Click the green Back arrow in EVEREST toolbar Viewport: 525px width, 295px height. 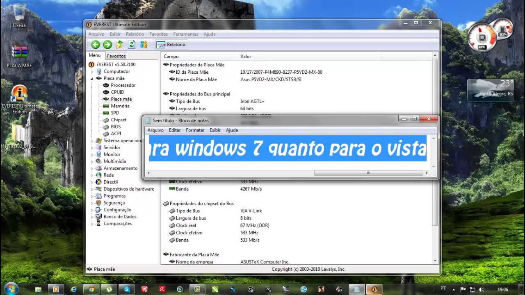point(96,45)
